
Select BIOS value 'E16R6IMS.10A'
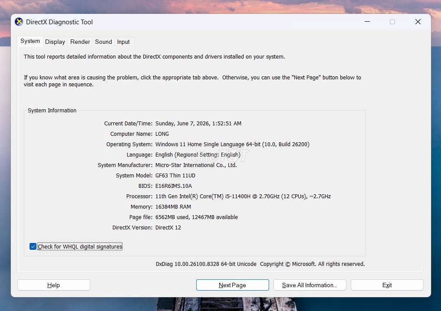coord(174,186)
